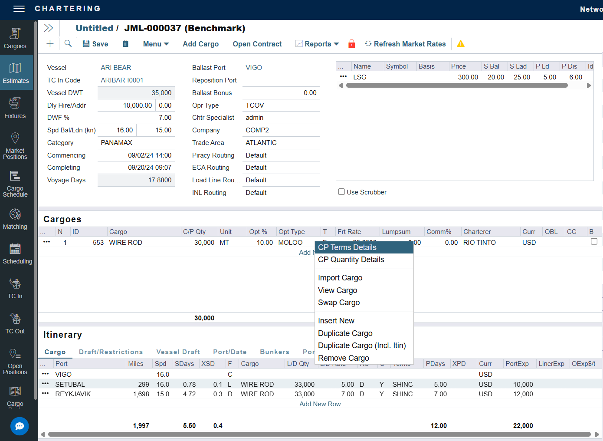Screen dimensions: 603x441
Task: Open the Cargoes sidebar icon
Action: point(15,38)
